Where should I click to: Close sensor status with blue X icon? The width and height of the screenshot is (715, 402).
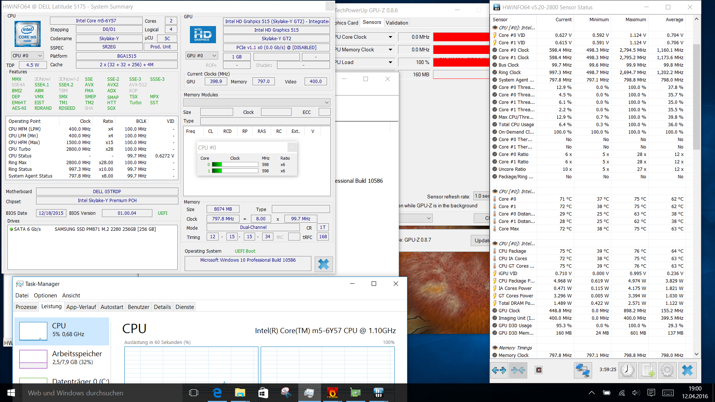tap(687, 370)
